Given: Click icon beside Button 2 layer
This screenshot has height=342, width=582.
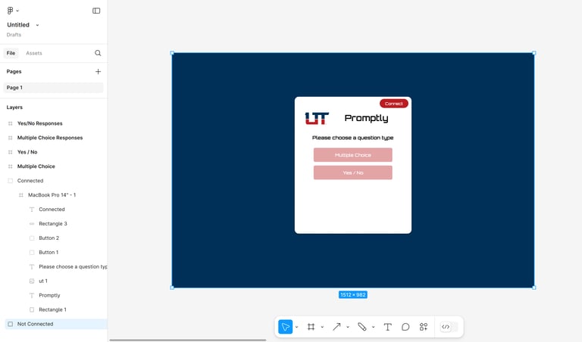Looking at the screenshot, I should [32, 238].
